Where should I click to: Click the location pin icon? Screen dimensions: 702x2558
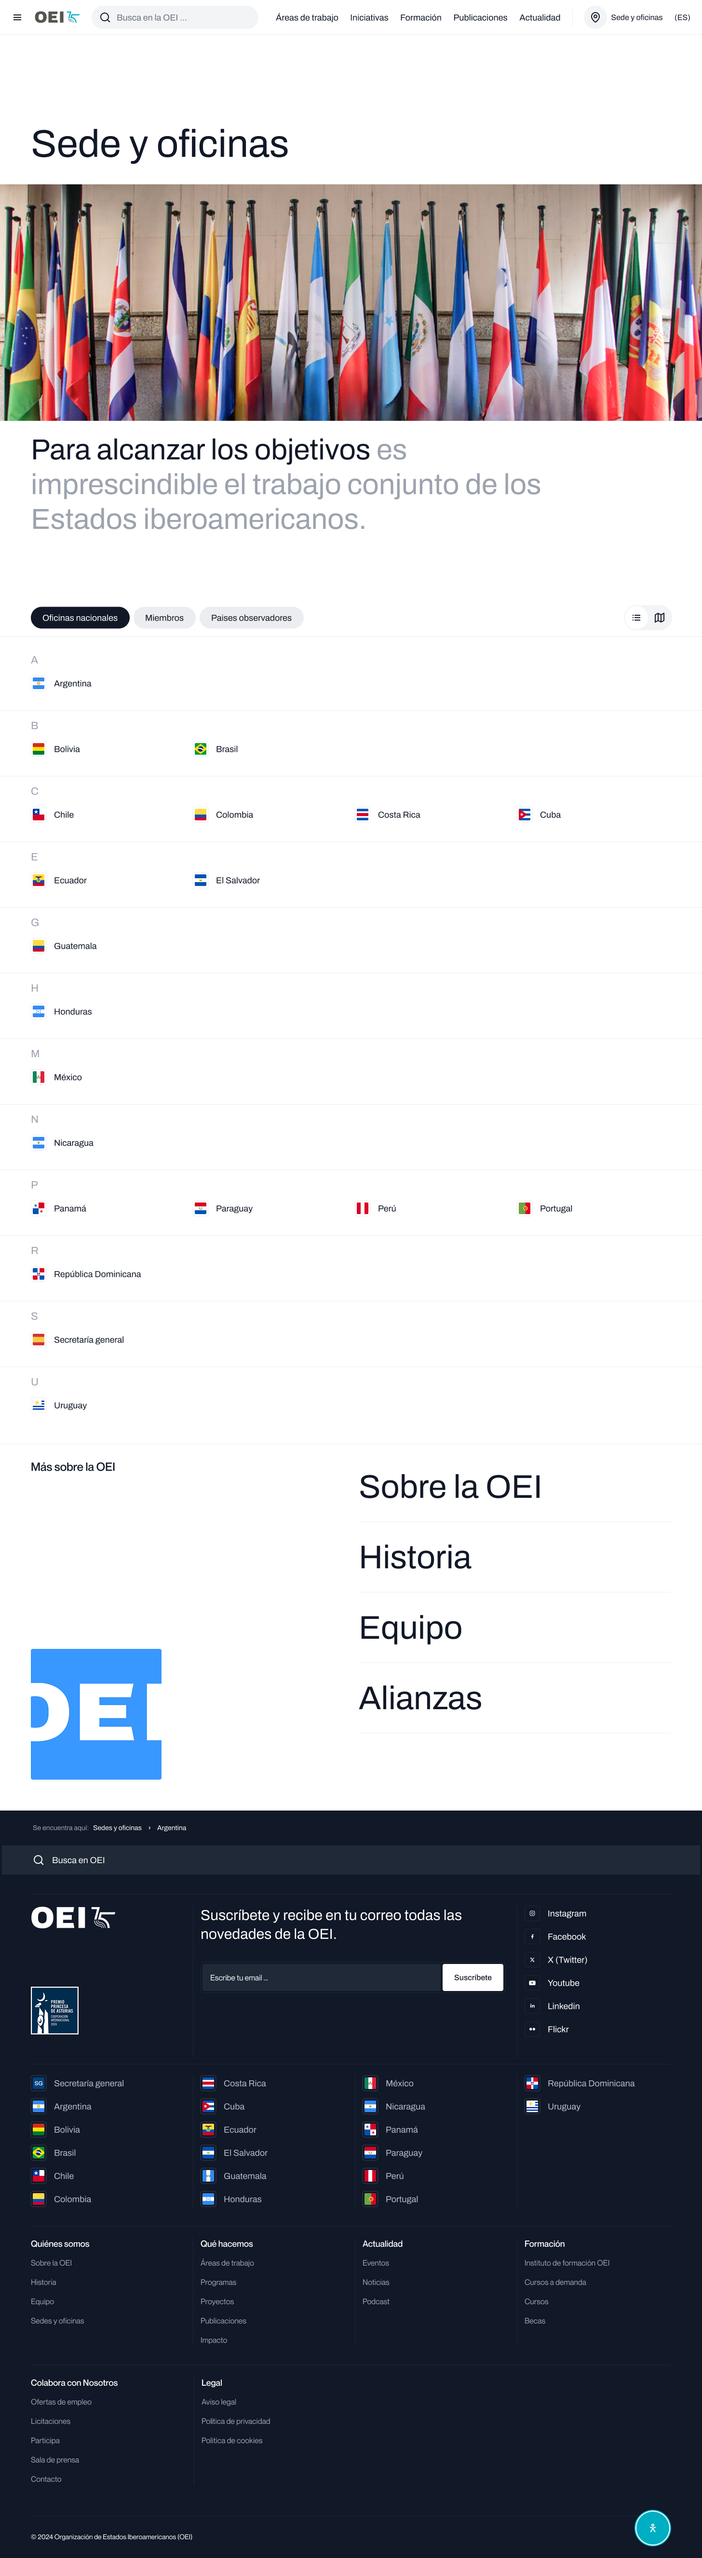click(595, 18)
